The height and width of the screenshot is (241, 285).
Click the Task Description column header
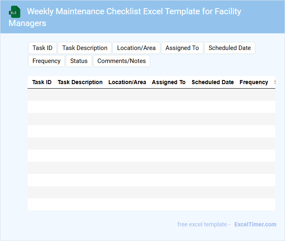point(80,82)
